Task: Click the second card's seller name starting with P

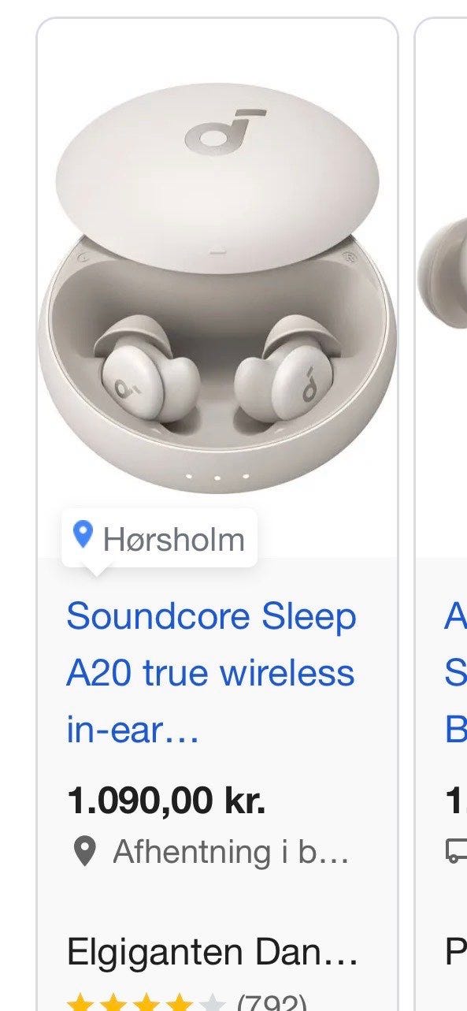Action: (456, 953)
